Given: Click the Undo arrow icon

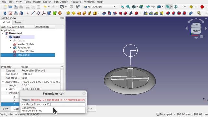Looking at the screenshot, I should click(45, 7).
